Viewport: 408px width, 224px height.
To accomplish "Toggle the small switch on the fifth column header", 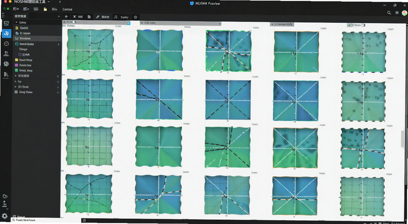I will 364,25.
